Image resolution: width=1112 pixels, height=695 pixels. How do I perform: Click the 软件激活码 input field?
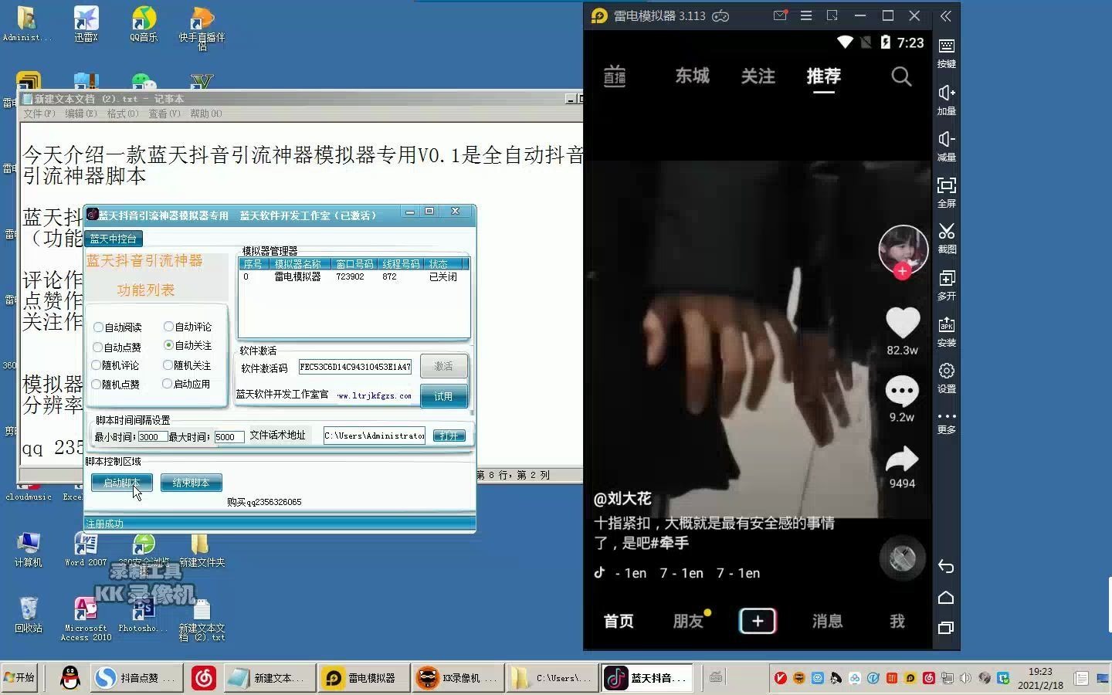355,367
